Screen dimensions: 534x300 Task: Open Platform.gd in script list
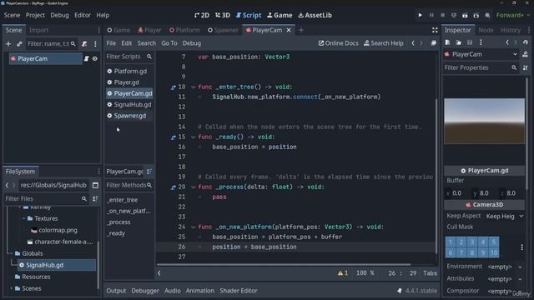(x=129, y=71)
